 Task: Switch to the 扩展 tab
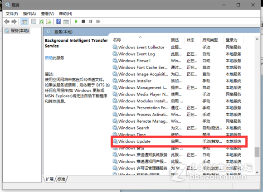point(49,179)
